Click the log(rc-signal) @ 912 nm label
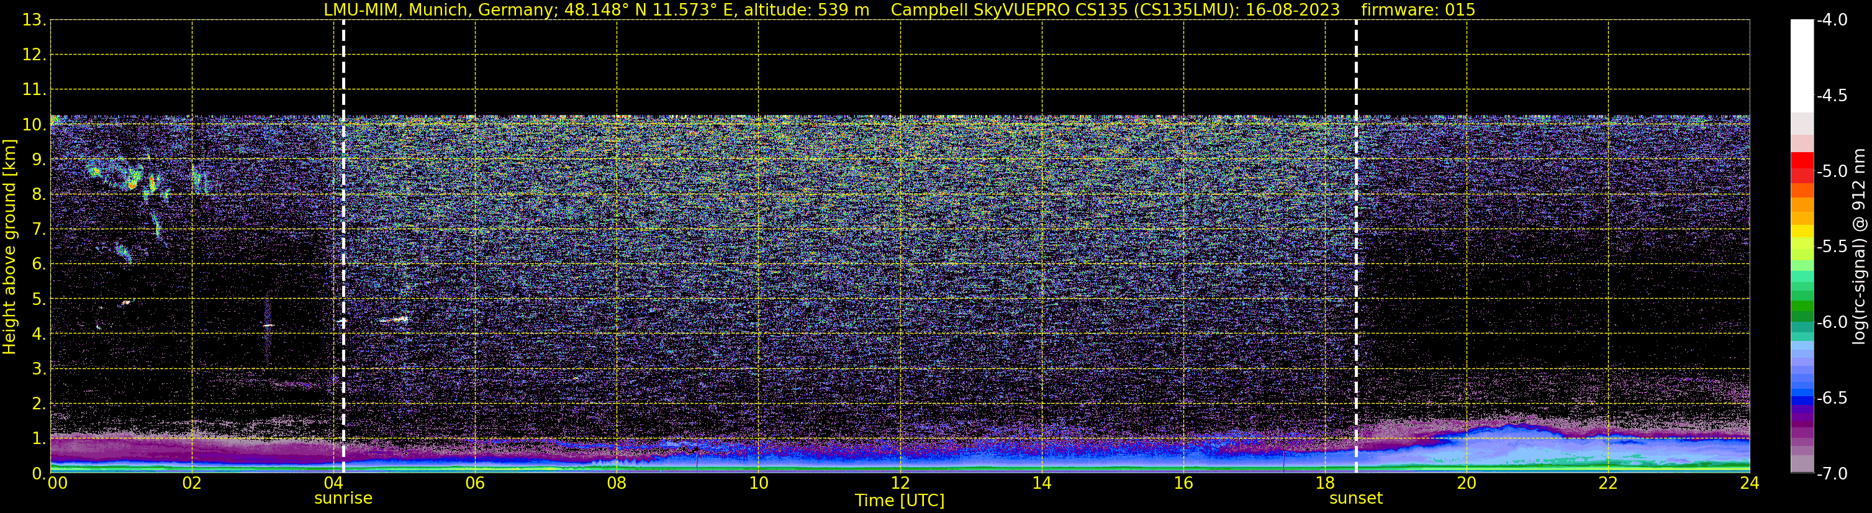This screenshot has width=1872, height=513. coord(1859,247)
